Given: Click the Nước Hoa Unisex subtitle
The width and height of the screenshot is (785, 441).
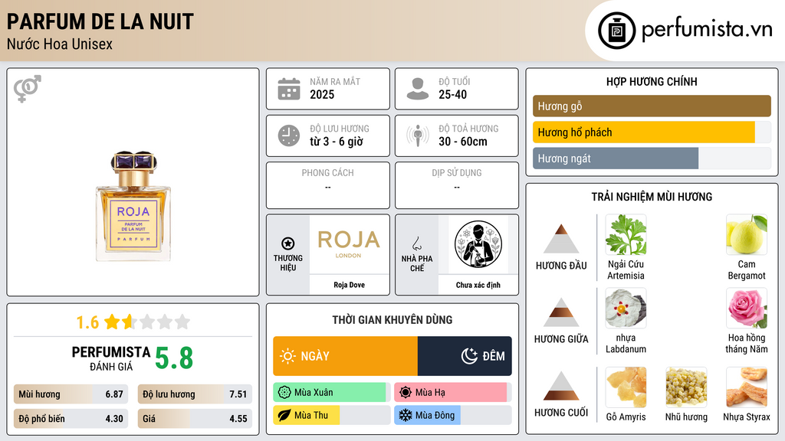Looking at the screenshot, I should (x=60, y=44).
